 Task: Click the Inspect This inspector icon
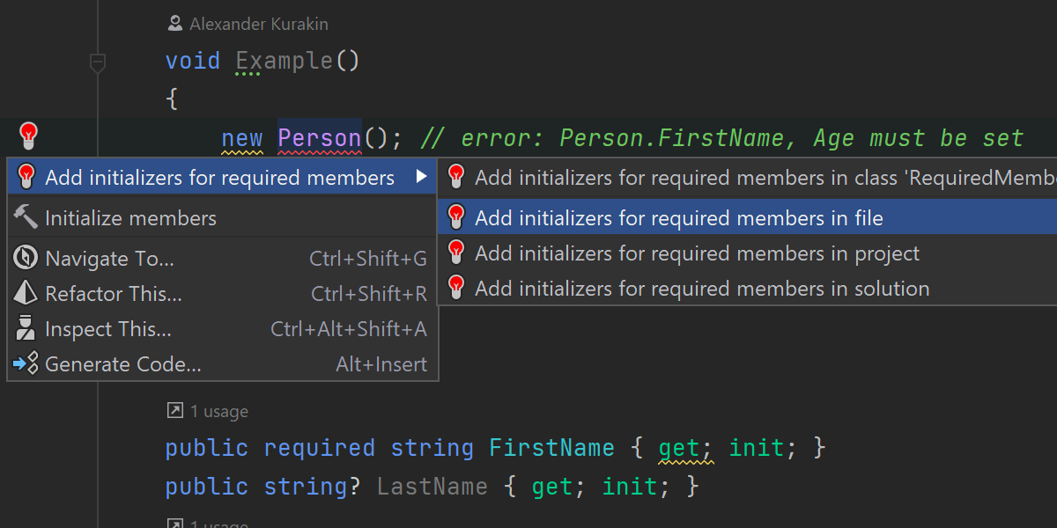(x=26, y=329)
